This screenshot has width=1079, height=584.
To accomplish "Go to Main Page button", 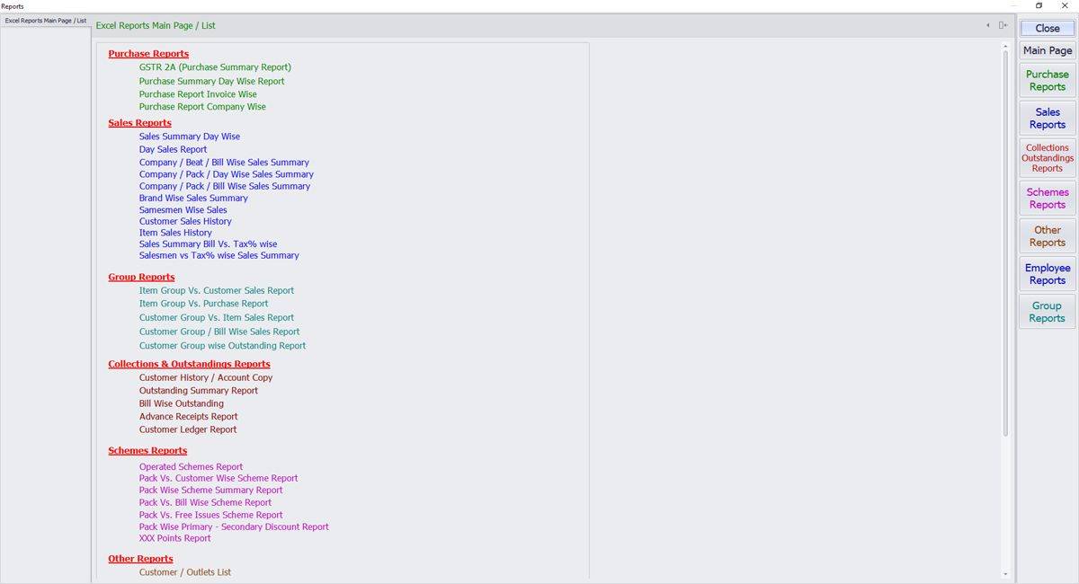I will click(x=1047, y=51).
